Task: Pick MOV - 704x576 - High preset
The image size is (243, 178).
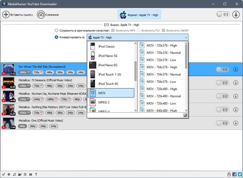Action: tap(161, 67)
